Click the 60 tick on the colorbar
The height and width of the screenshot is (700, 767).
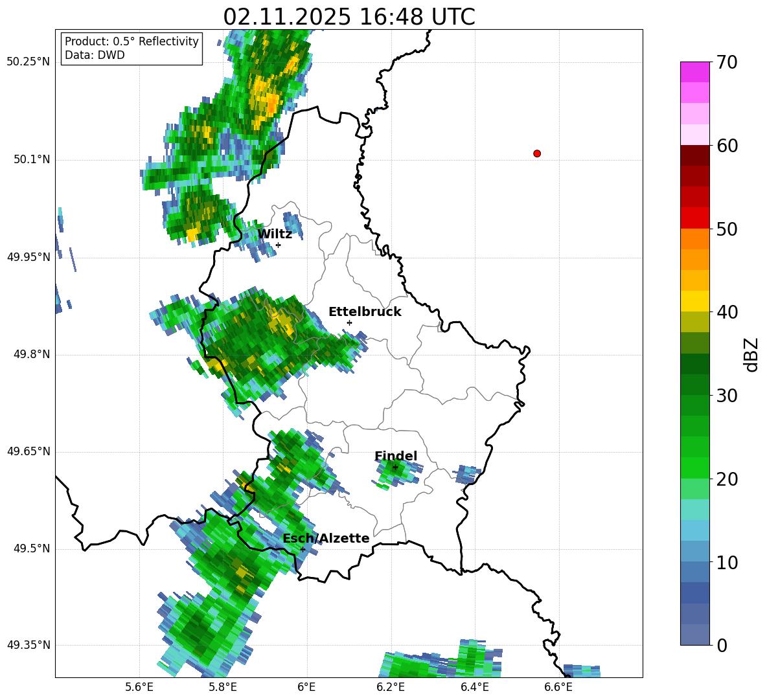727,146
